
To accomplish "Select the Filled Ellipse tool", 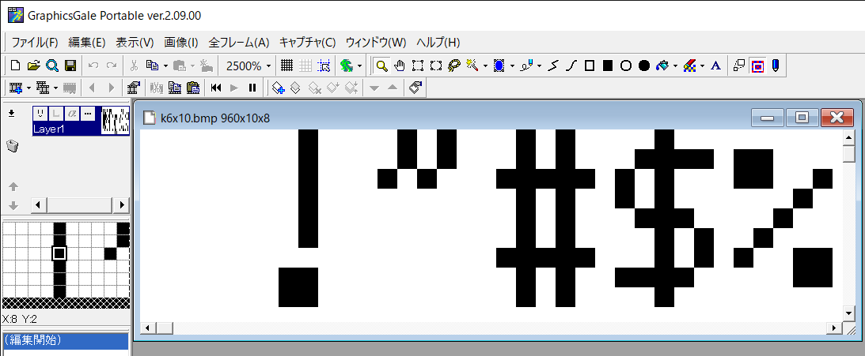I will tap(643, 66).
